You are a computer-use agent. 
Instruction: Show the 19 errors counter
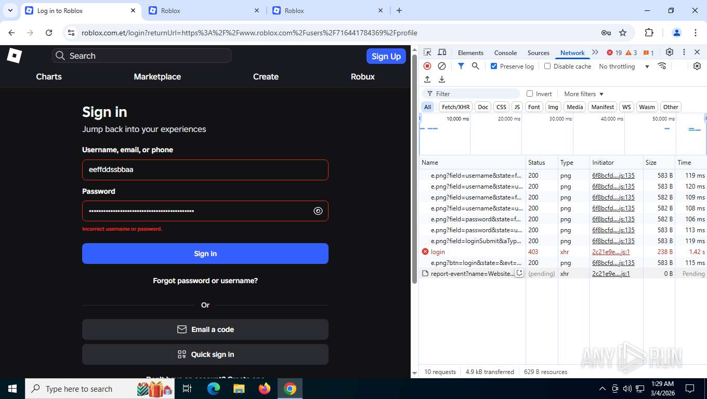[x=614, y=52]
